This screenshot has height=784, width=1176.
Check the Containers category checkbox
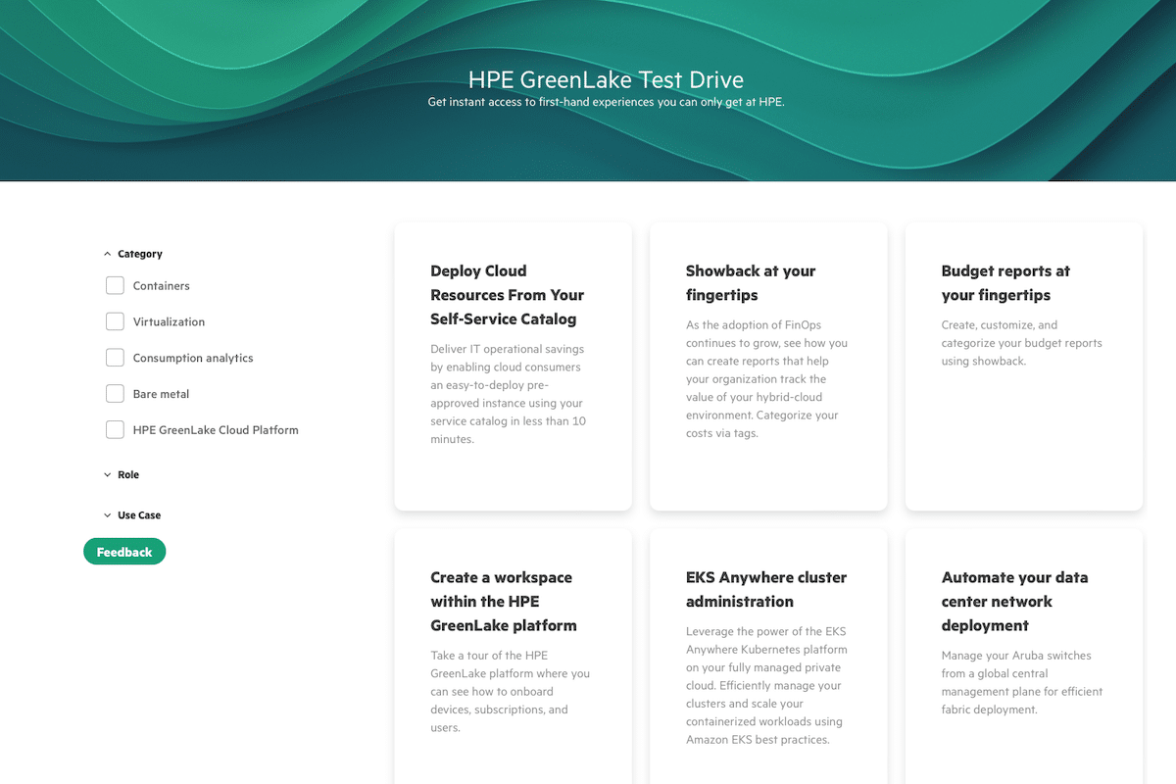115,285
